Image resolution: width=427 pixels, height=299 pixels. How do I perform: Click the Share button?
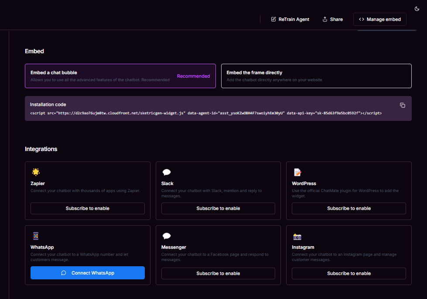point(332,19)
